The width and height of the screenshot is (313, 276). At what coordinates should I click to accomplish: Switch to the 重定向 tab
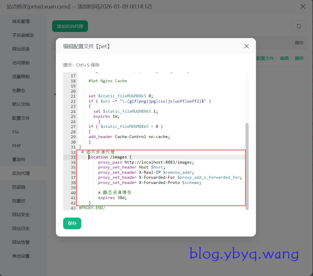(x=19, y=159)
